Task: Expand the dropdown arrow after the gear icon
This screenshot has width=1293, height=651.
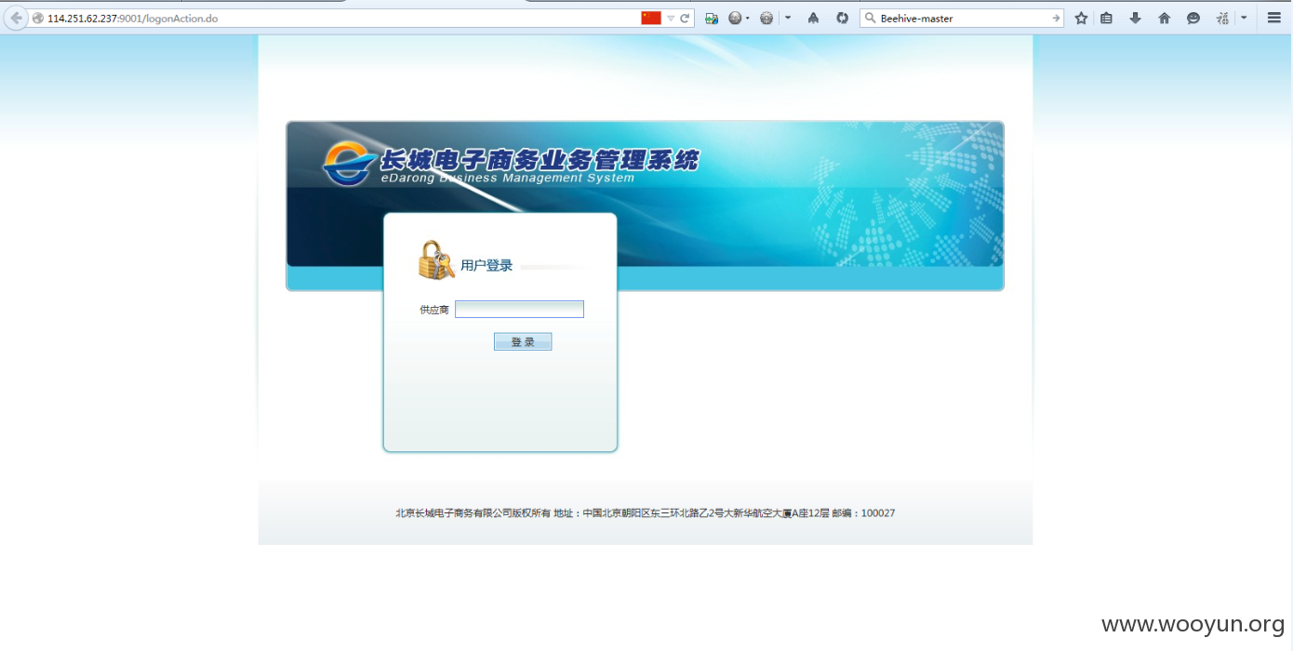Action: (x=788, y=18)
